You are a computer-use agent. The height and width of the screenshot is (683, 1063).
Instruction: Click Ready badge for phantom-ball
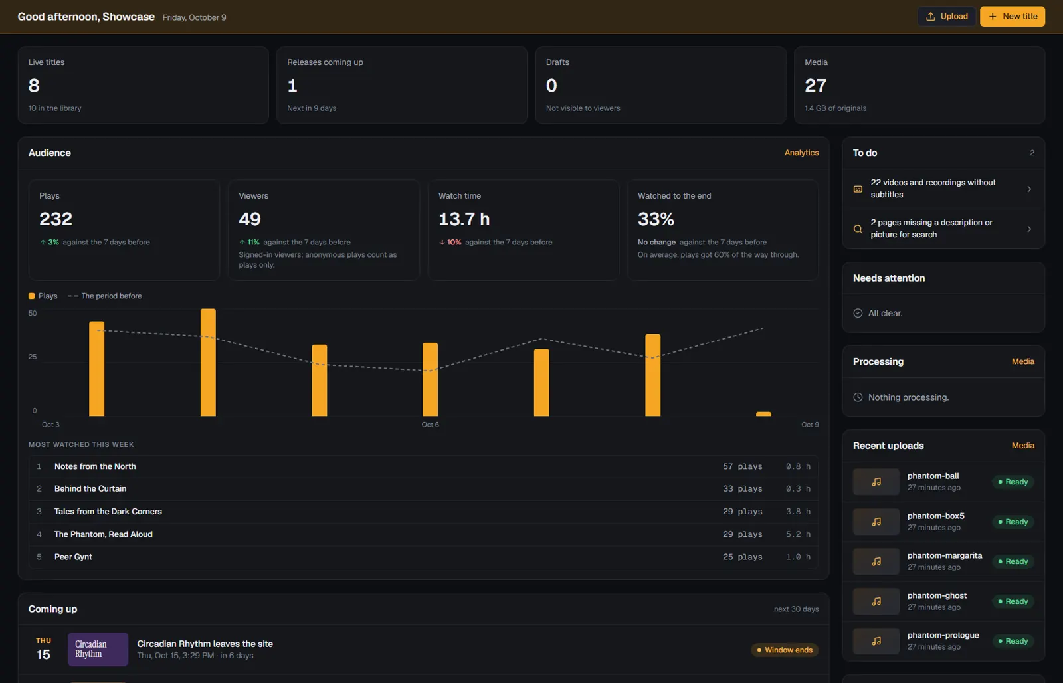click(x=1013, y=482)
